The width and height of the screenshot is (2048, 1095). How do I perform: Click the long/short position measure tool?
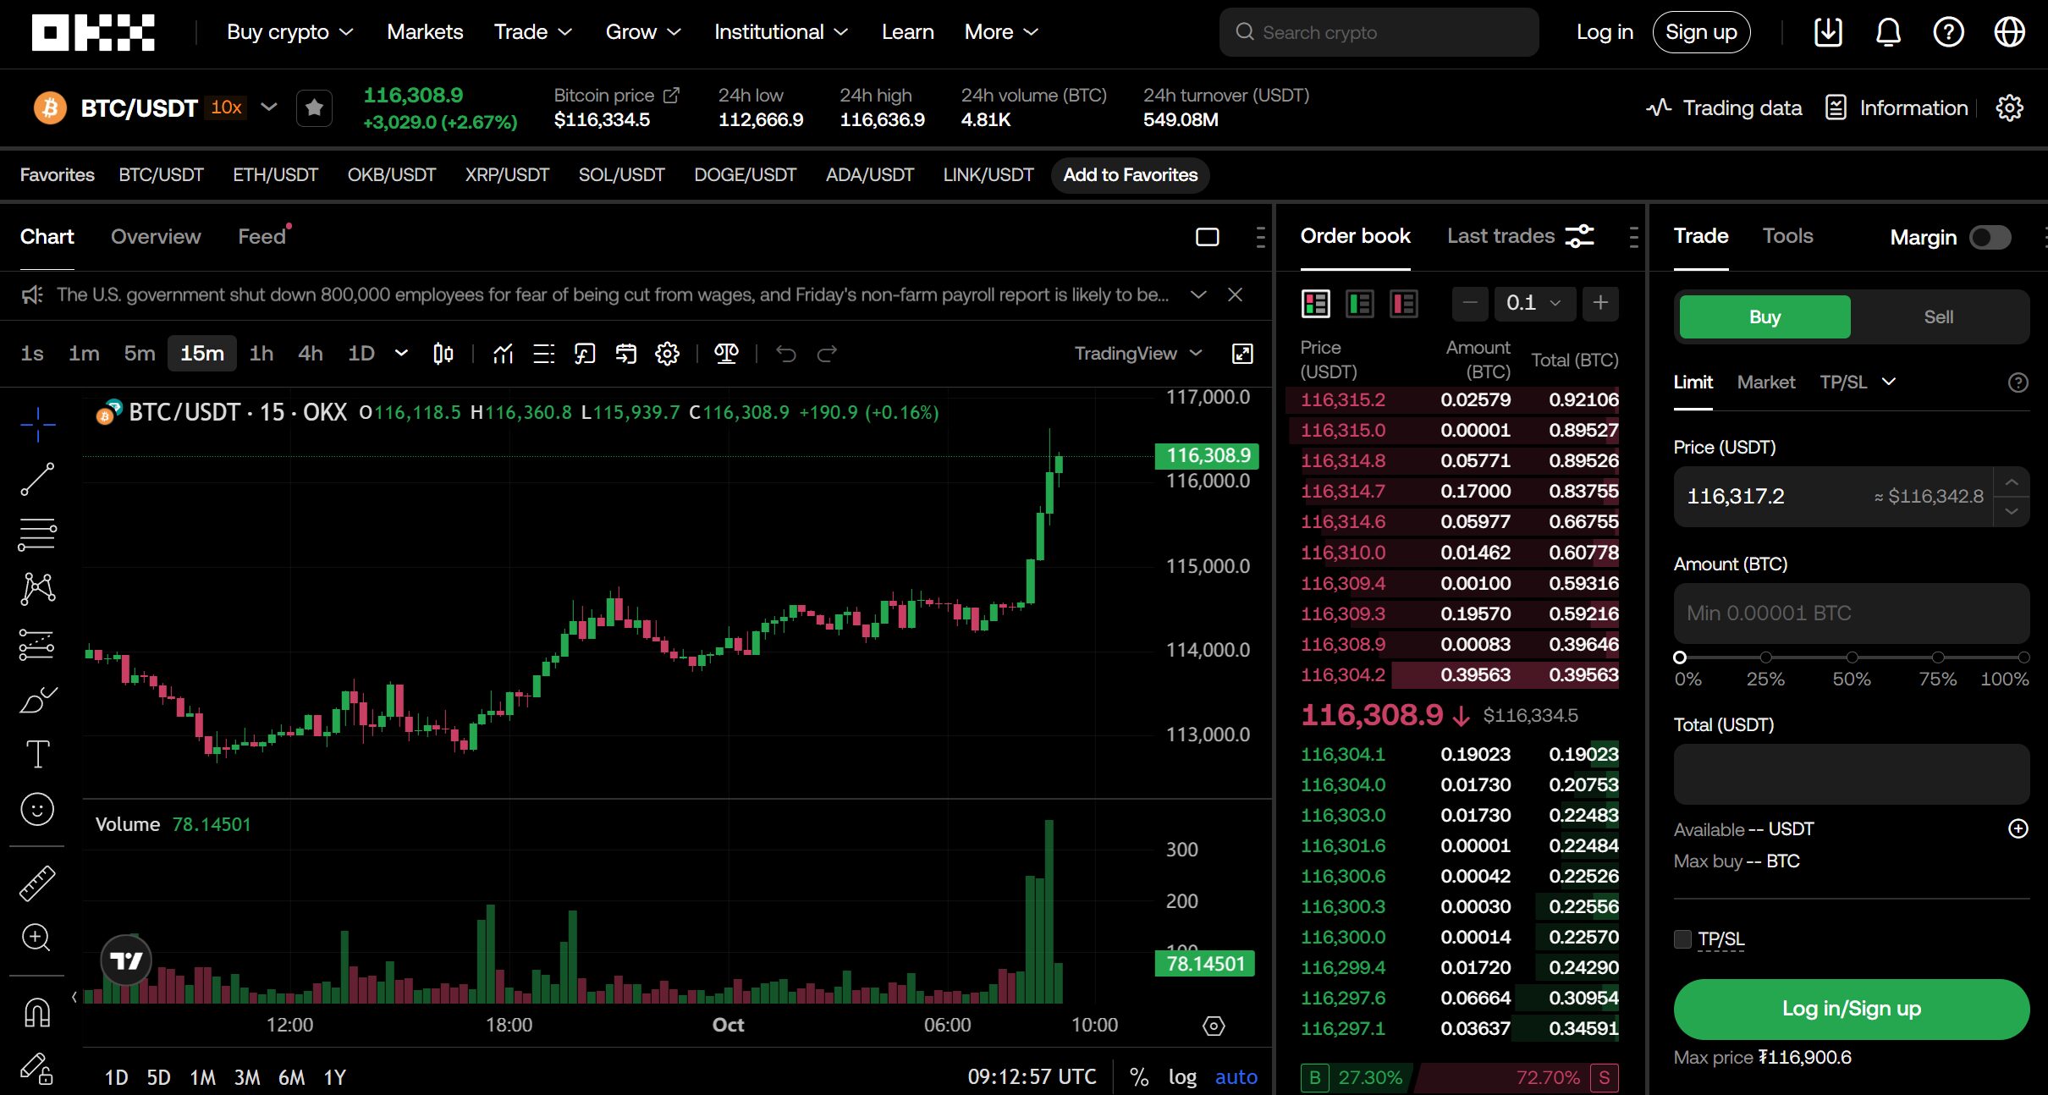pyautogui.click(x=726, y=354)
